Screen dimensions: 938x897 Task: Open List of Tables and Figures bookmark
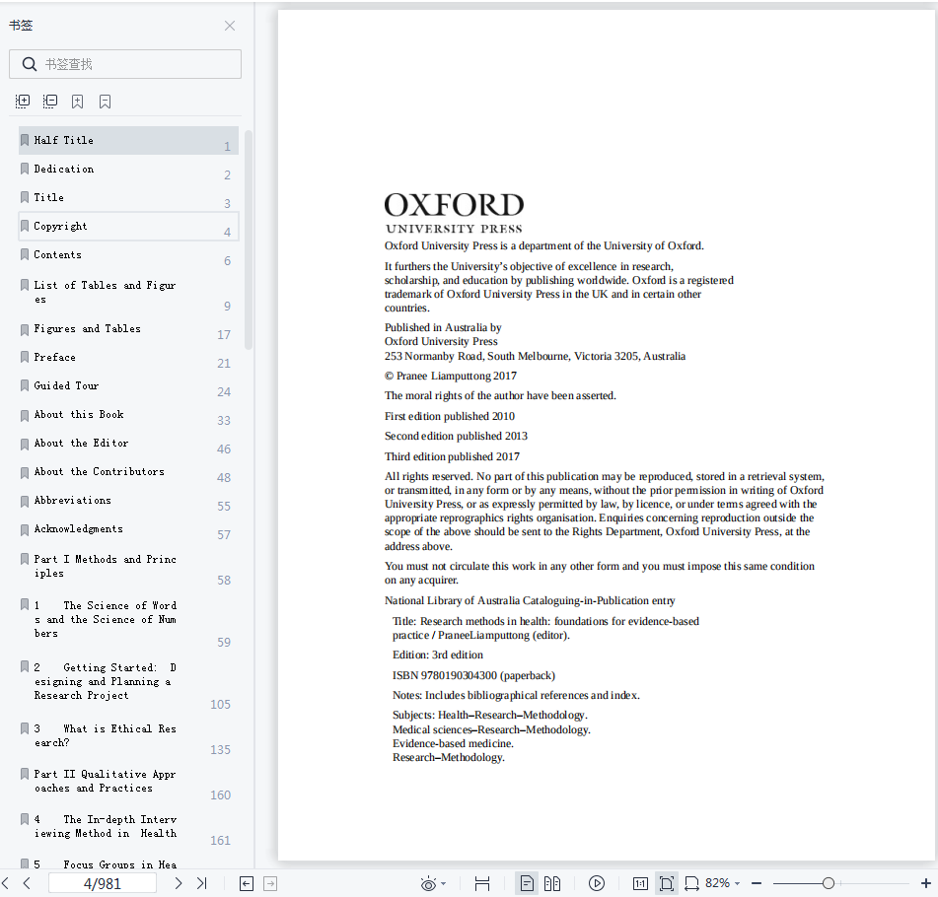(128, 293)
